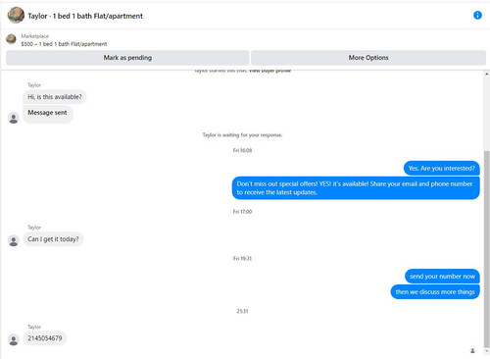Click 'Taylor is waiting for your response' notice
The image size is (490, 359).
point(242,134)
